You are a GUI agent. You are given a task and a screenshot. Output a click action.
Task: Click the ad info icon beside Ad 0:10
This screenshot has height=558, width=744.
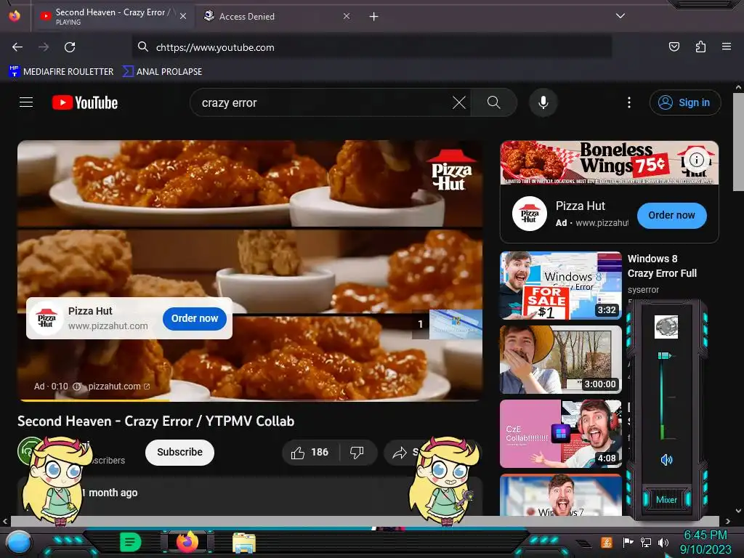click(76, 387)
